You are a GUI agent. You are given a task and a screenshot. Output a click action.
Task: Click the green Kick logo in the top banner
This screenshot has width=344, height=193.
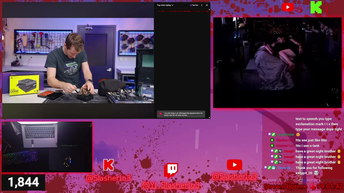(x=316, y=7)
